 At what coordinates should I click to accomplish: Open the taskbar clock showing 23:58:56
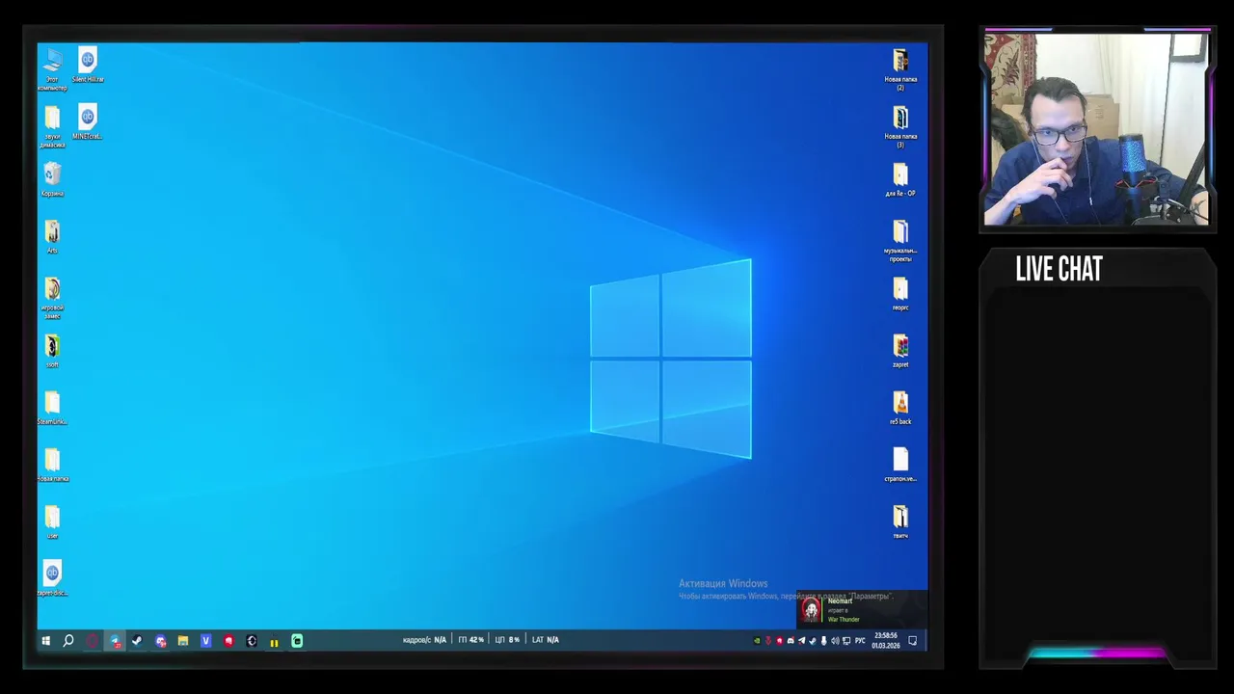(x=885, y=641)
